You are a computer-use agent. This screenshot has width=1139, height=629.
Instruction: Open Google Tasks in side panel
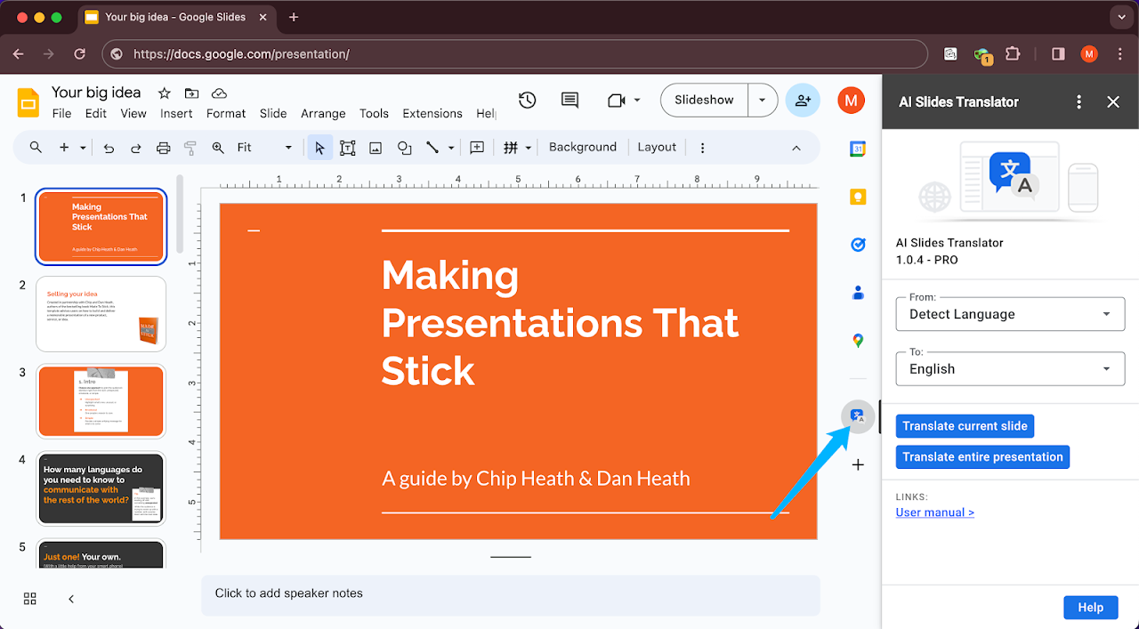click(858, 245)
